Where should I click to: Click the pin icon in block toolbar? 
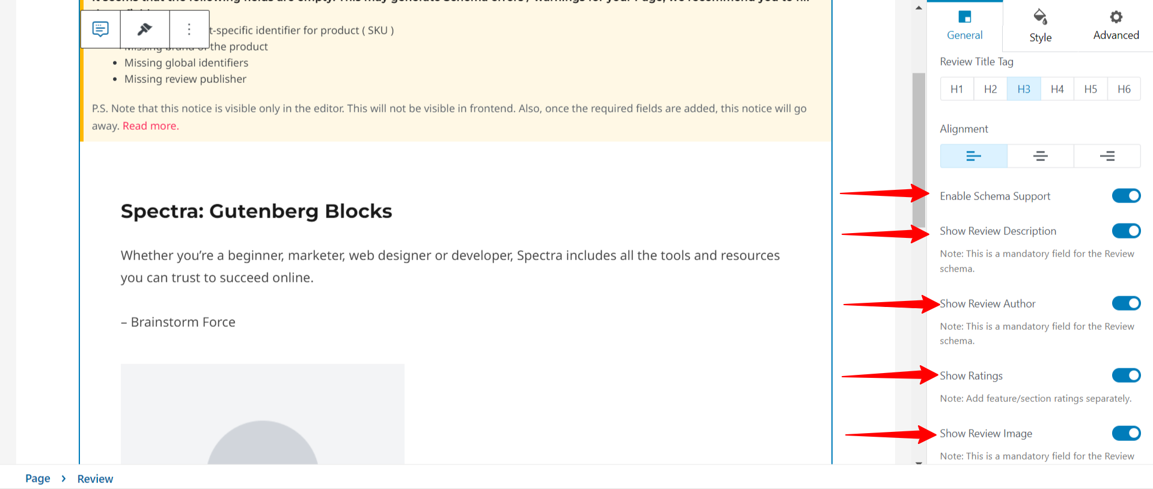[145, 29]
